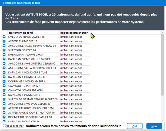
Task: Click the scrollbar down arrow
Action: click(x=162, y=120)
